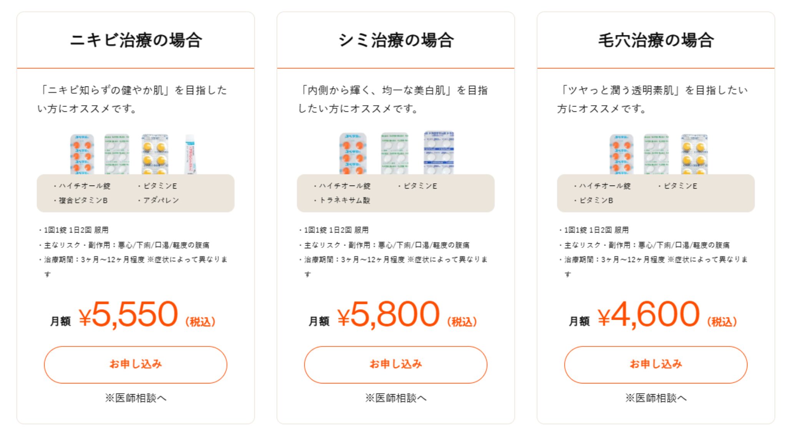Click the yellow capsule pack in the 毛穴治療 card
The image size is (787, 443).
click(694, 154)
